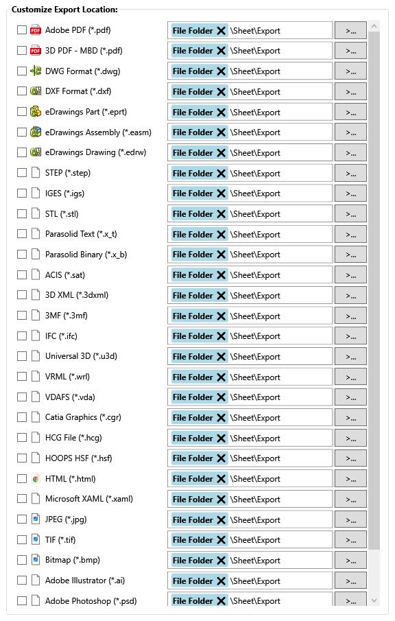Click the 3D PDF - MBD icon
This screenshot has height=621, width=395.
click(x=36, y=50)
